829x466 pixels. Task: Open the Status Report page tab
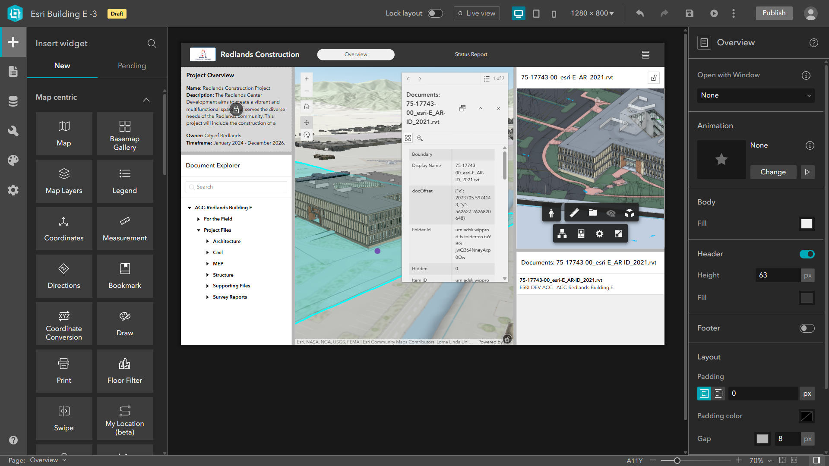coord(471,54)
